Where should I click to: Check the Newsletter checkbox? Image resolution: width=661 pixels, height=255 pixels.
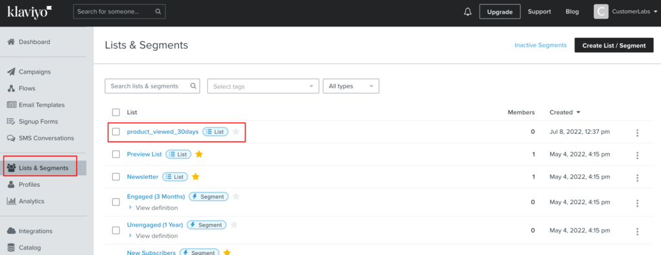pos(116,176)
